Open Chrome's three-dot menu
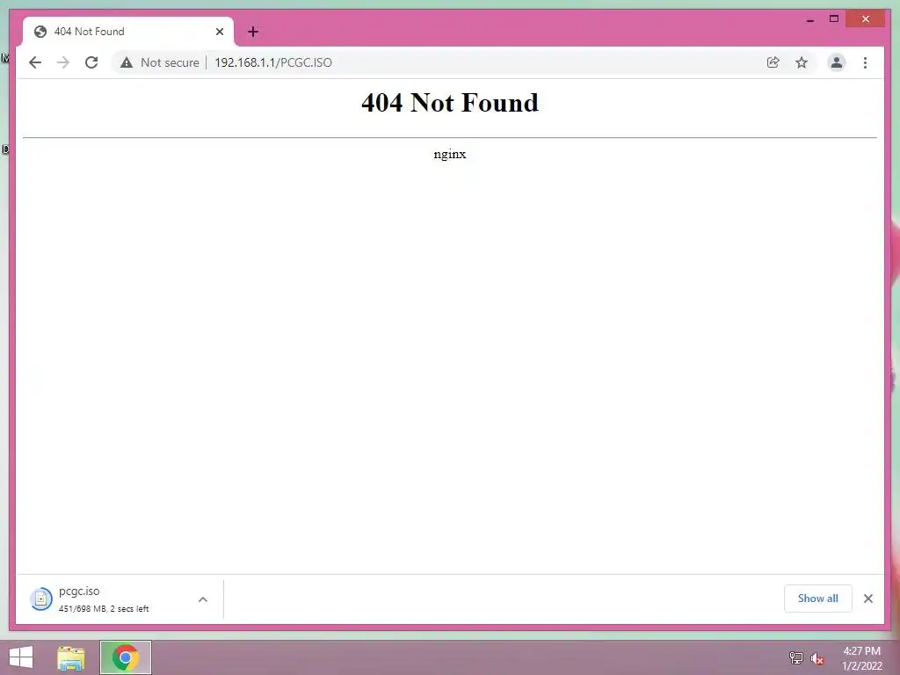The width and height of the screenshot is (900, 675). pos(865,62)
